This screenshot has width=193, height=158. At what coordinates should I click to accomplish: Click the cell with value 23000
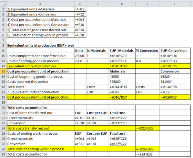coord(80,56)
